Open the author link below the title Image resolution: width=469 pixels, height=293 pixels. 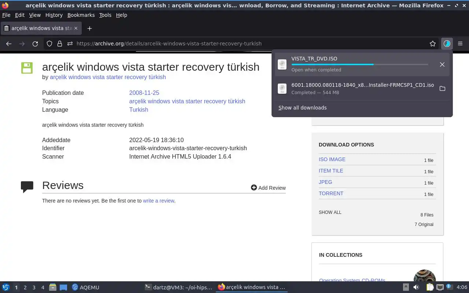click(108, 77)
